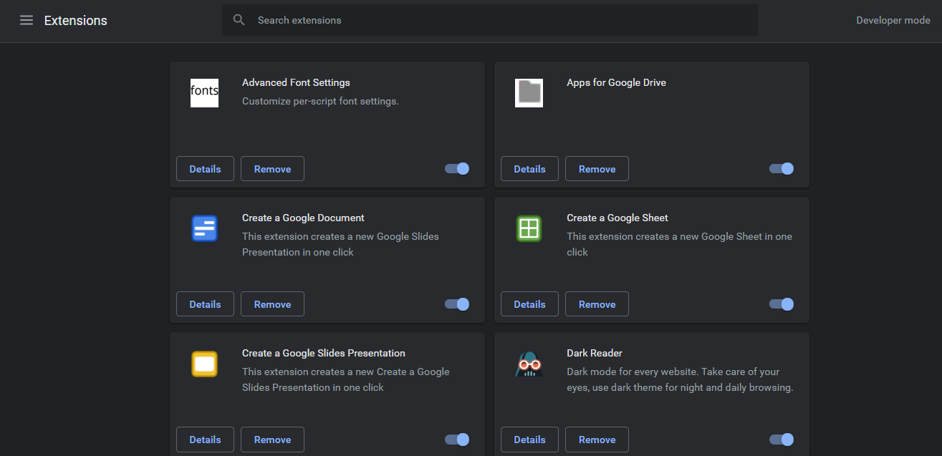
Task: Open Details for Dark Reader
Action: click(x=529, y=440)
